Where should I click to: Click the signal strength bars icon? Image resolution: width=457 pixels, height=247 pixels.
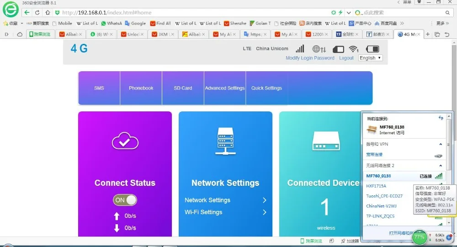(x=300, y=49)
